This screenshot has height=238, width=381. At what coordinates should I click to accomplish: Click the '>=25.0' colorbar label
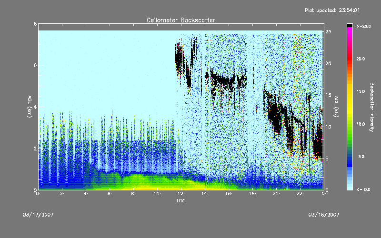(363, 26)
